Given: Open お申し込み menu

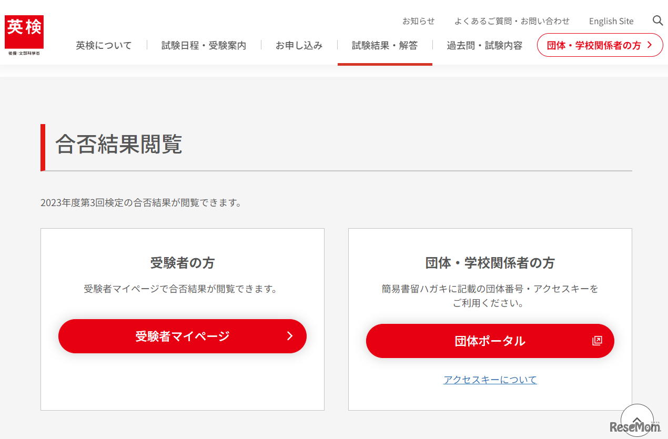Looking at the screenshot, I should coord(299,45).
